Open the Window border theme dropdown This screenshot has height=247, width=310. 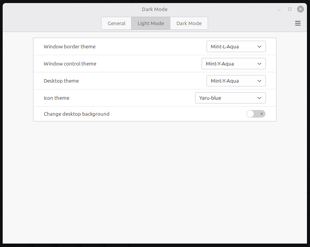(236, 46)
